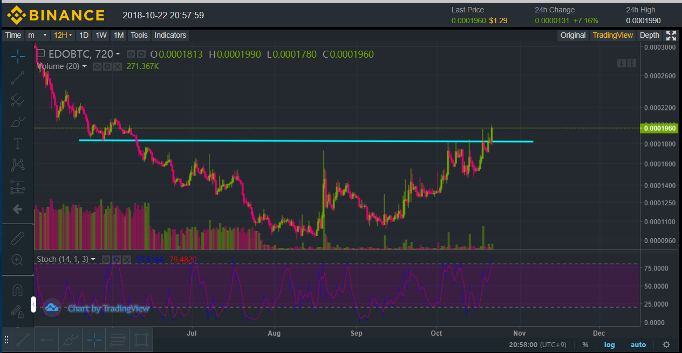The width and height of the screenshot is (682, 353).
Task: Toggle visibility eye for Volume indicator
Action: coord(97,66)
